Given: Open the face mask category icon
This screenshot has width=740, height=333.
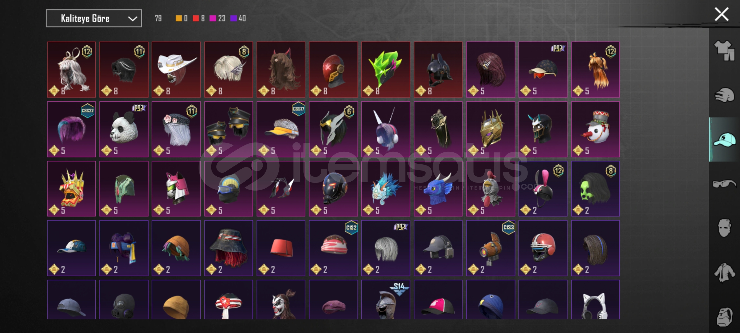Looking at the screenshot, I should 724,228.
